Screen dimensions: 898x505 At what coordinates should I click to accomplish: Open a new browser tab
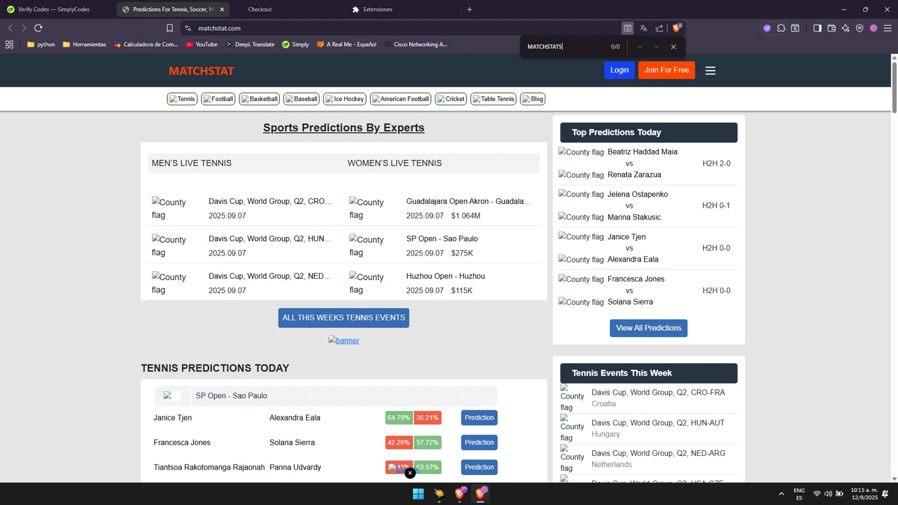tap(469, 10)
